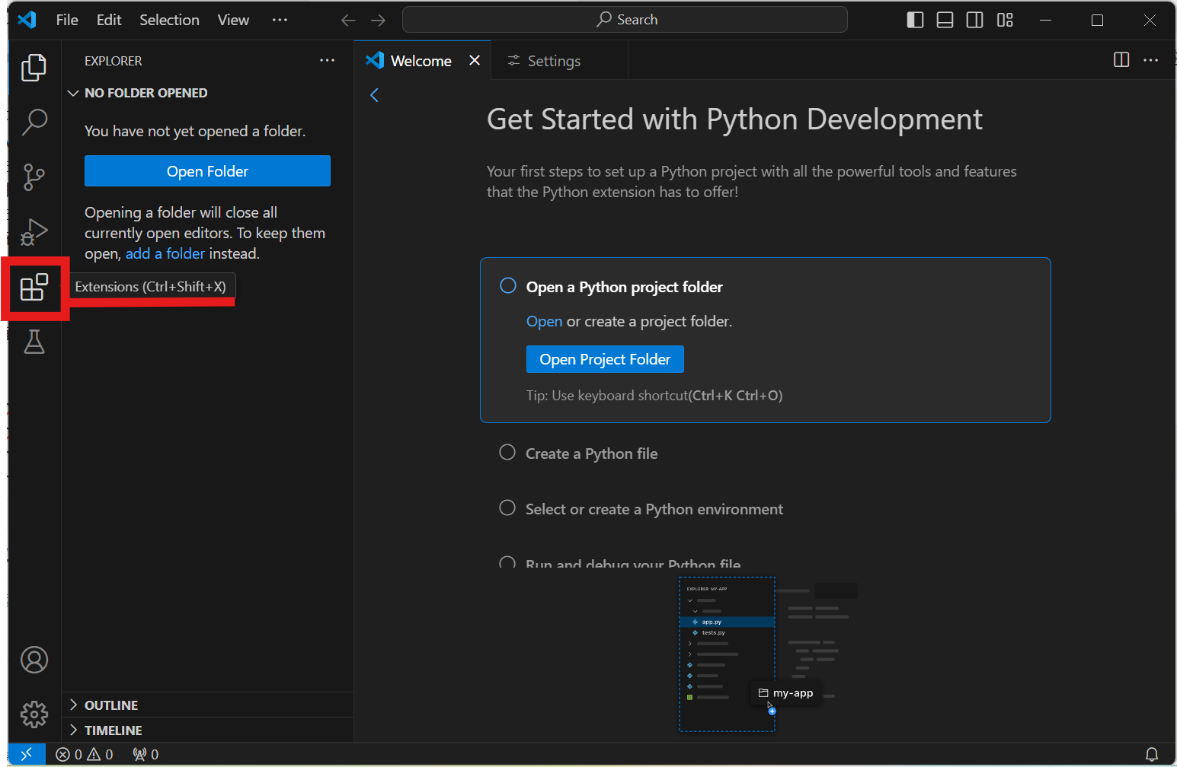Click the forwarded ports status item
The image size is (1177, 767).
[x=146, y=754]
